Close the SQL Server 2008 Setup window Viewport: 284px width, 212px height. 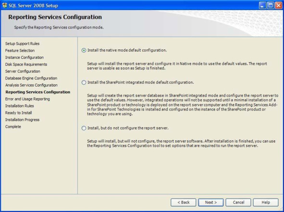point(278,6)
